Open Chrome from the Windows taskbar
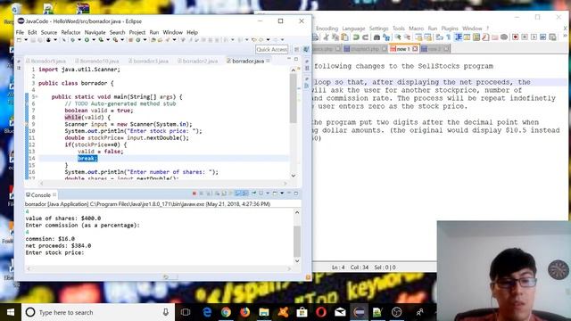 pos(226,312)
